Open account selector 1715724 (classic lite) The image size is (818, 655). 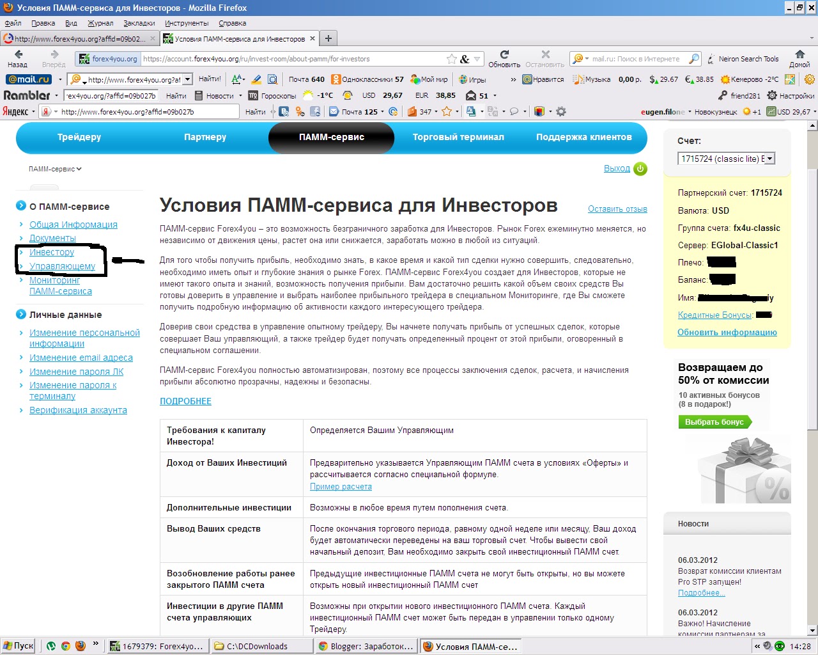click(726, 159)
